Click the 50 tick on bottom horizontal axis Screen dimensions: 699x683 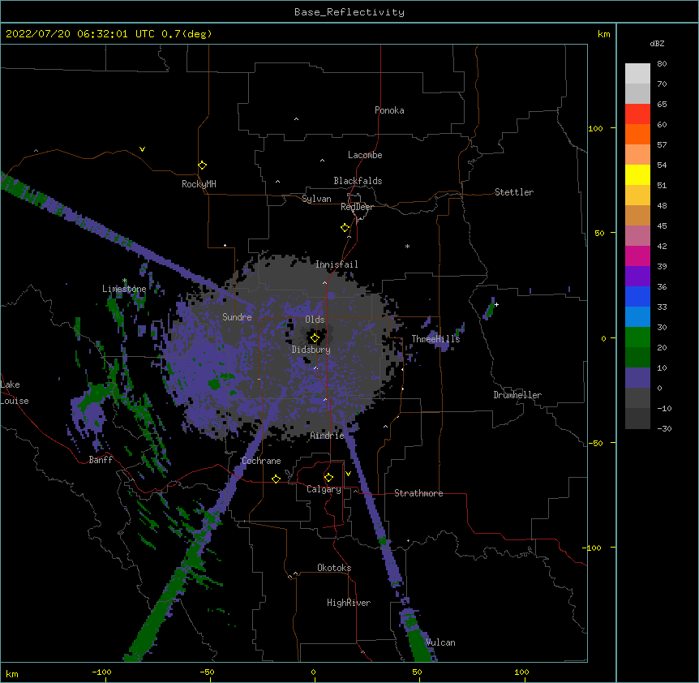[x=417, y=672]
